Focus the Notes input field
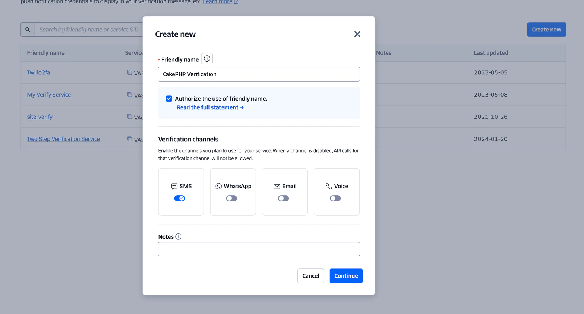 point(259,249)
